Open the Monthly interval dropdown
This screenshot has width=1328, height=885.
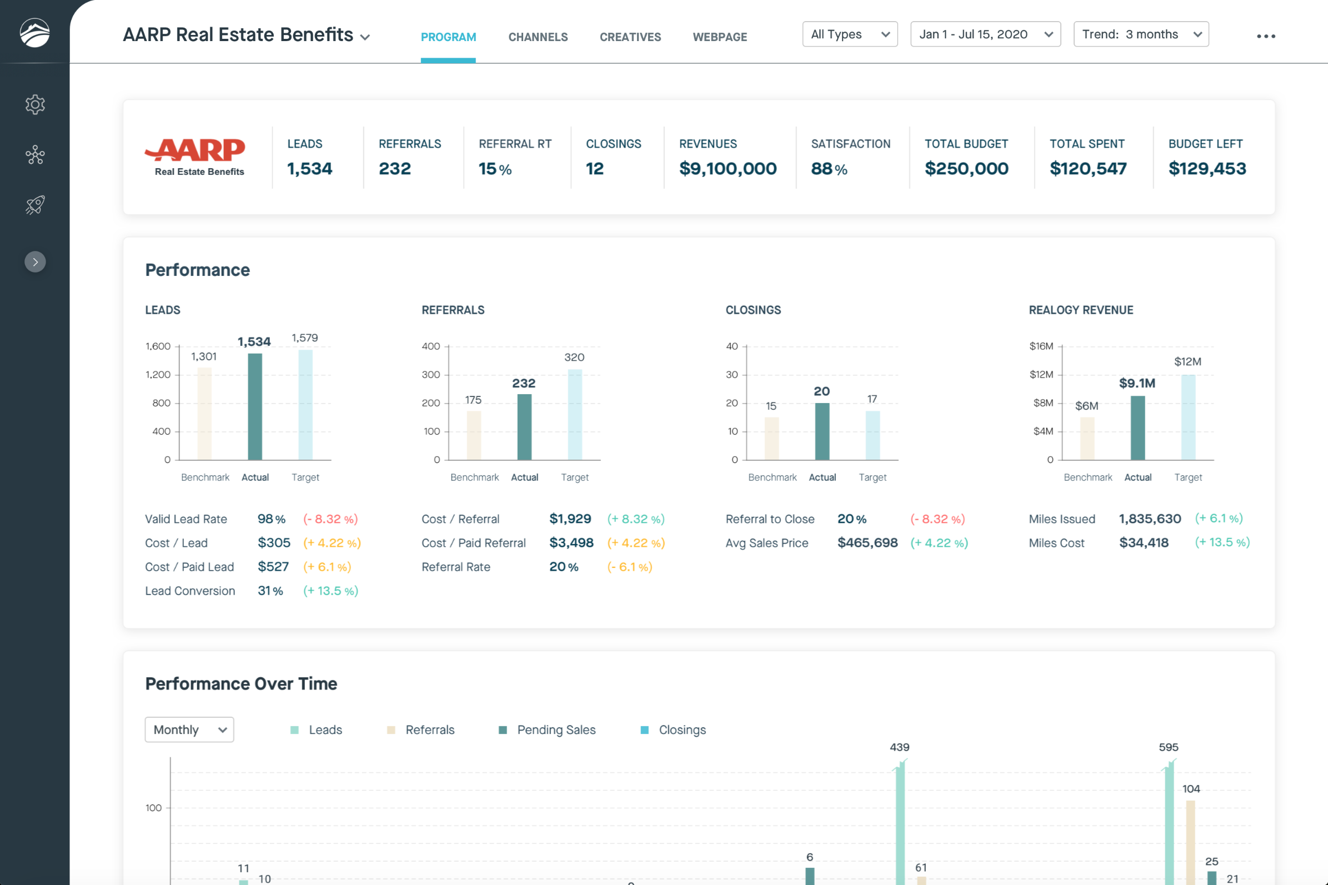point(189,730)
